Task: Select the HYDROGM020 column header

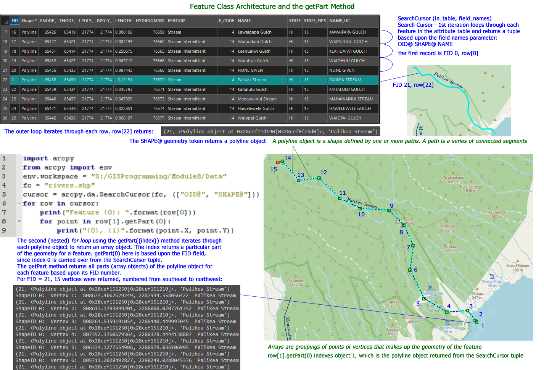Action: coord(150,21)
